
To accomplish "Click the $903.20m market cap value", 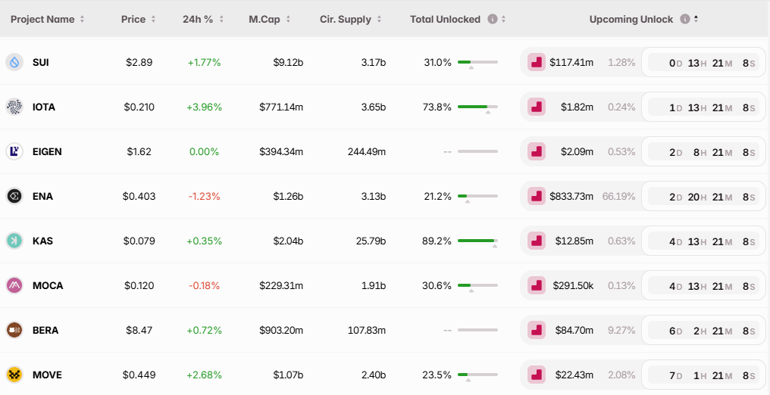I will tap(281, 331).
